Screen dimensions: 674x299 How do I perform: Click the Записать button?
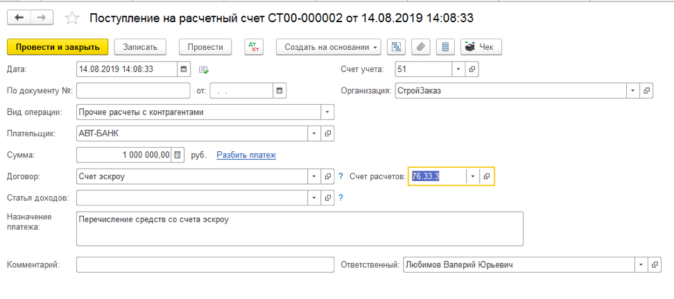point(140,46)
